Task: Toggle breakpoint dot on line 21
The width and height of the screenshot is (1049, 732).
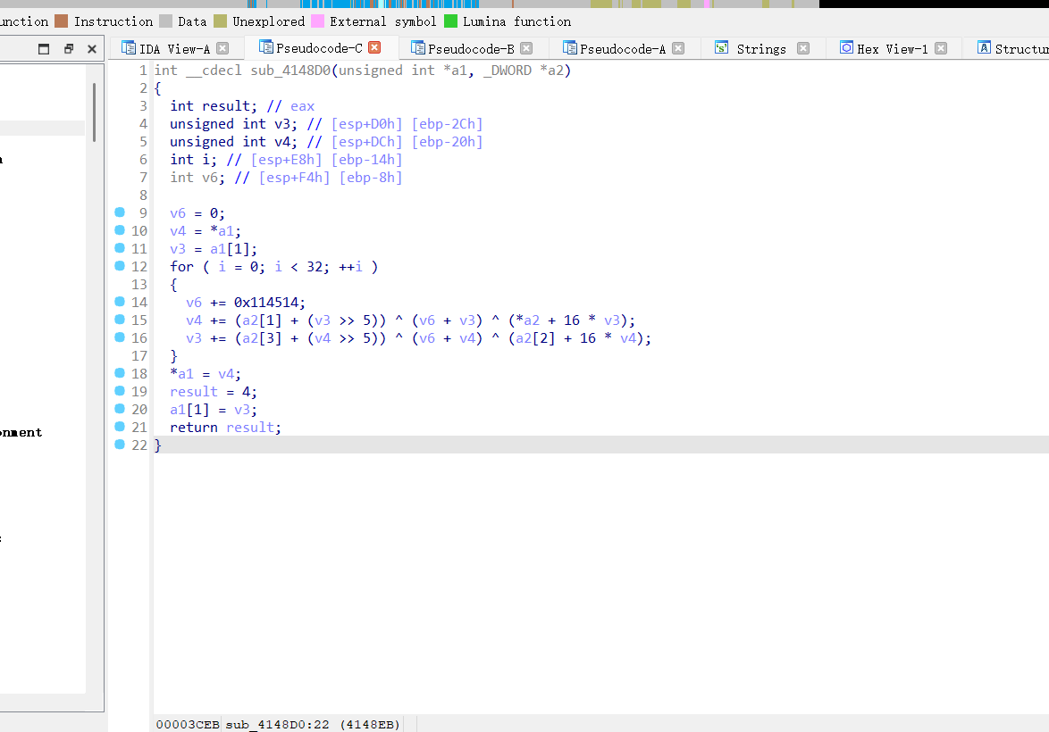Action: [120, 426]
